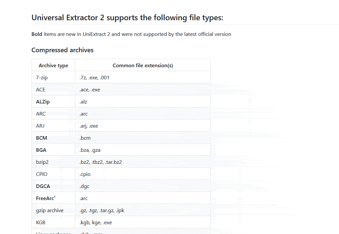Viewport: 339px width, 234px height.
Task: Select the bold 'BCM' cell
Action: click(53, 138)
